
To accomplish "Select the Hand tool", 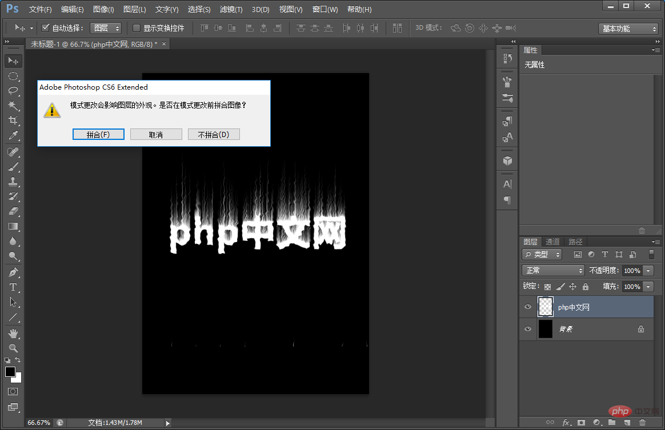I will [x=13, y=333].
